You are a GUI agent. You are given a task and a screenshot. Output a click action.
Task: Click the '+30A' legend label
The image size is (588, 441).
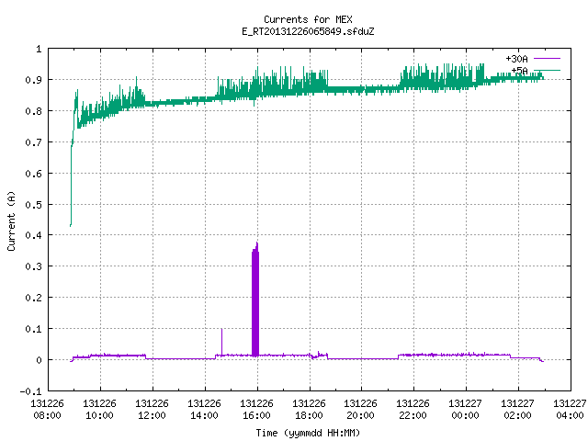tap(516, 59)
